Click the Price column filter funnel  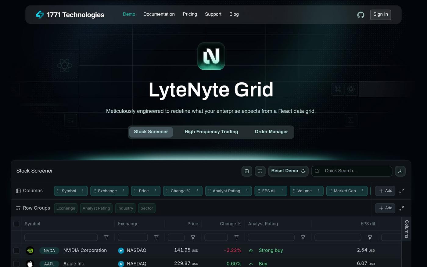point(193,237)
